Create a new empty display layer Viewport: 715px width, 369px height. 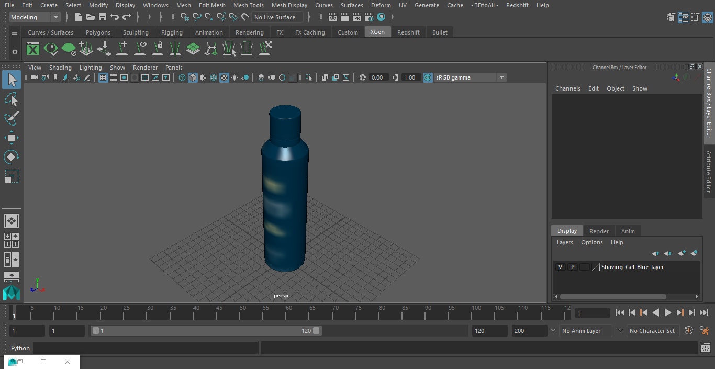pyautogui.click(x=682, y=253)
